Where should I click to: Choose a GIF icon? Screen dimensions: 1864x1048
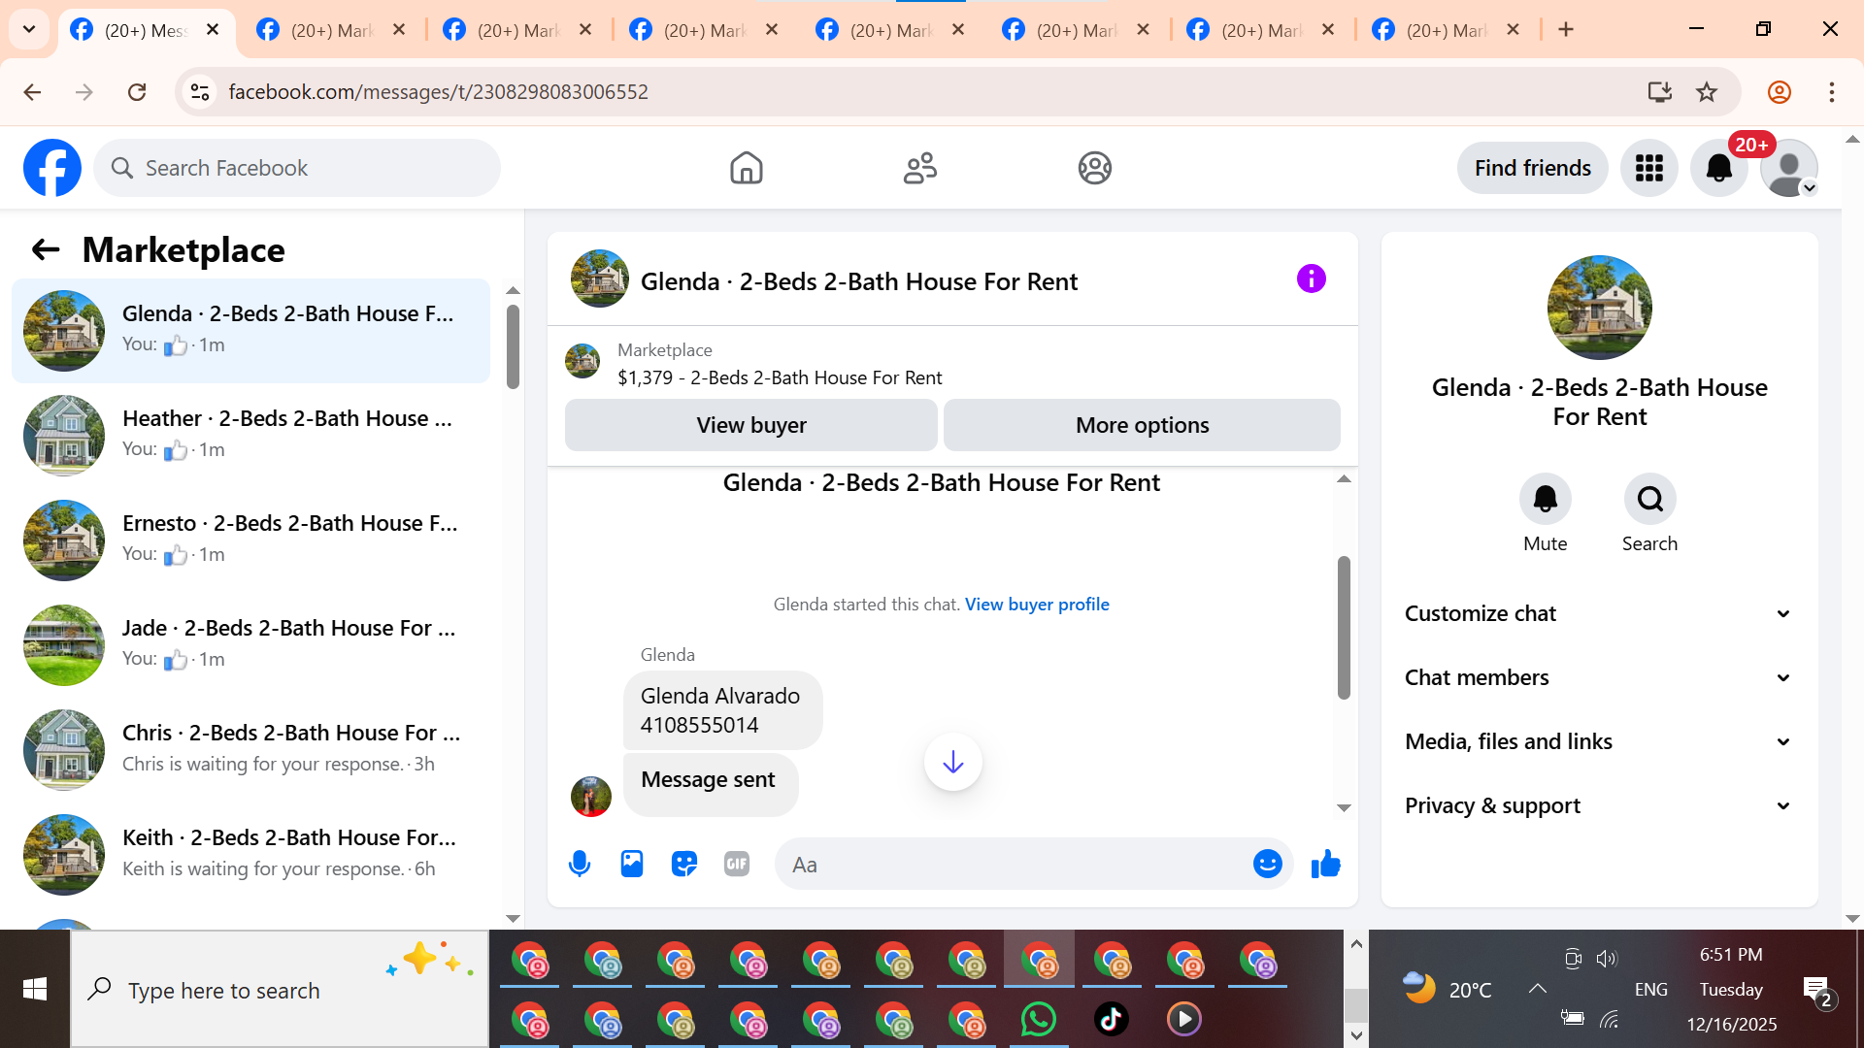click(x=737, y=864)
